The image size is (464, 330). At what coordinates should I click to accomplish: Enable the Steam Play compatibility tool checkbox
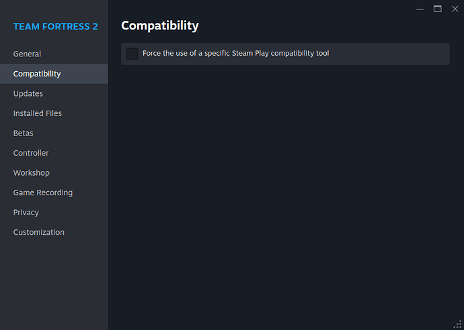tap(132, 54)
